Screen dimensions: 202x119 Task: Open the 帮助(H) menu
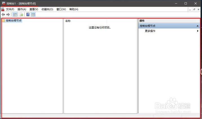[x=74, y=9]
